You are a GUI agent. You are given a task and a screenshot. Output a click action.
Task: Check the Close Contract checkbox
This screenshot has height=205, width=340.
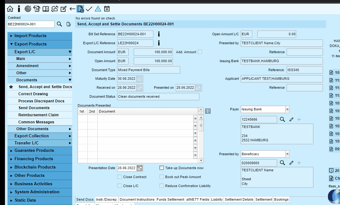pyautogui.click(x=120, y=177)
